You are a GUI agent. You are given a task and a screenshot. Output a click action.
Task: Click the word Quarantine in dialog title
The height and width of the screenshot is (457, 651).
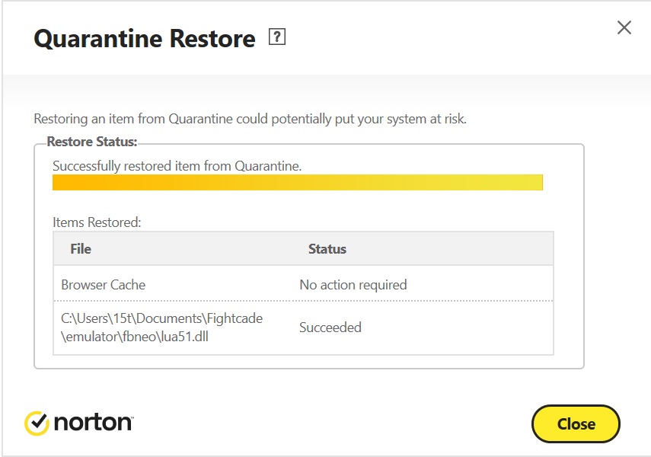(x=98, y=39)
